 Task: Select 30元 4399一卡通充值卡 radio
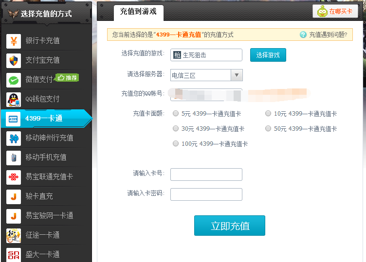tap(176, 128)
